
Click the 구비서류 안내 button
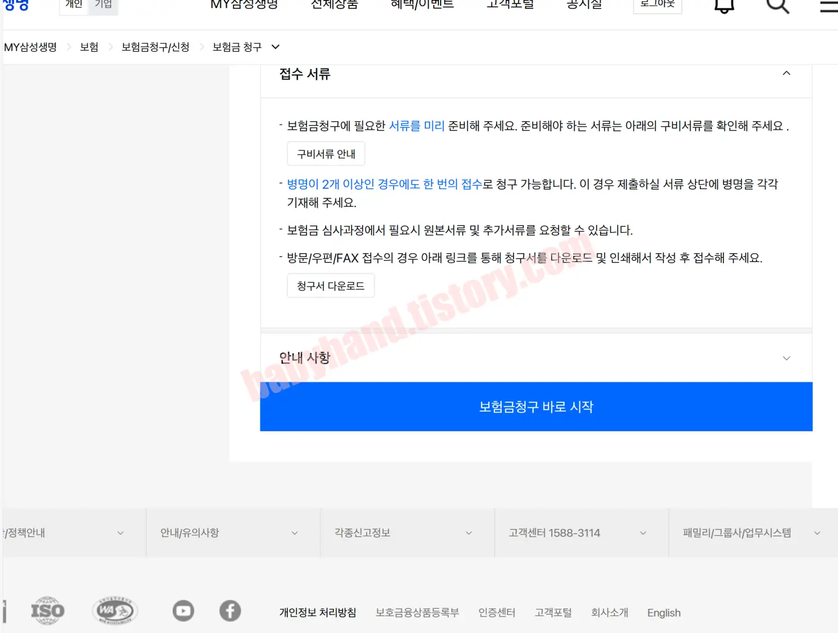click(x=326, y=154)
